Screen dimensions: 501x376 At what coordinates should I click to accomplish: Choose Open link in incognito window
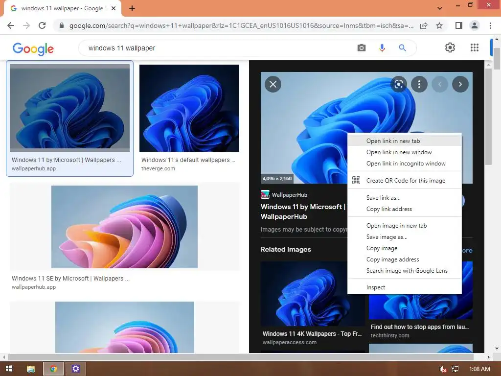coord(405,164)
